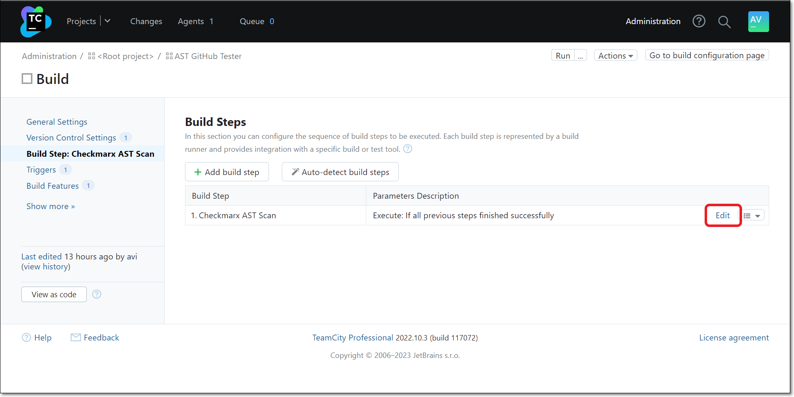The image size is (794, 397).
Task: Click the Feedback link in footer
Action: pyautogui.click(x=101, y=338)
